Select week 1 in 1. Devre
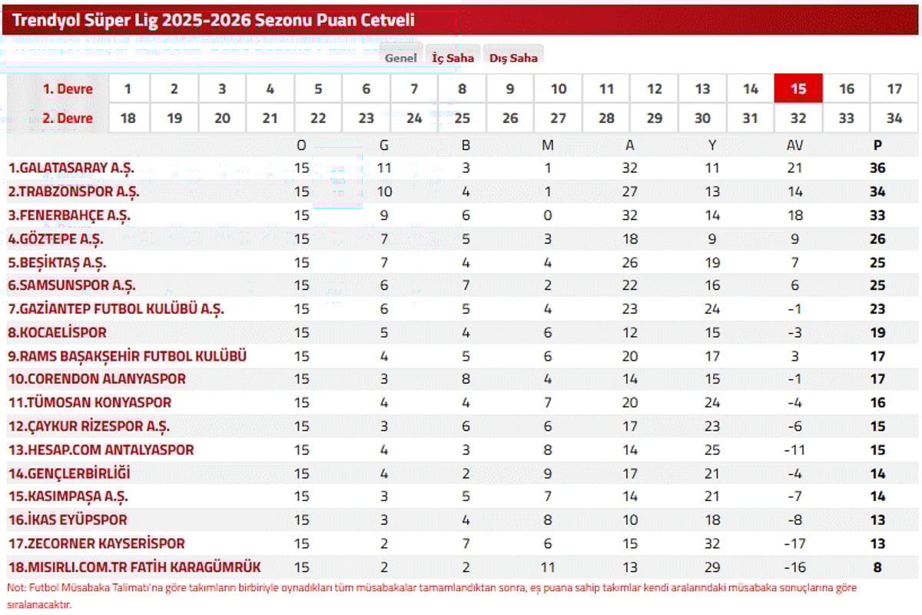Screen dimensions: 922x615 coord(128,88)
